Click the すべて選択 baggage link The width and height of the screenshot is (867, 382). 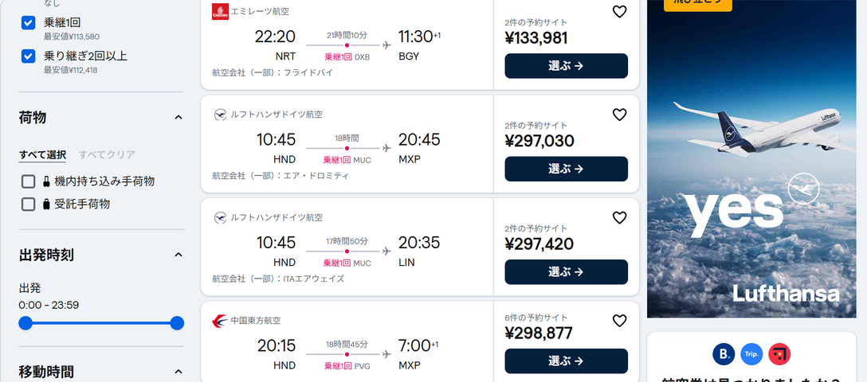point(42,154)
